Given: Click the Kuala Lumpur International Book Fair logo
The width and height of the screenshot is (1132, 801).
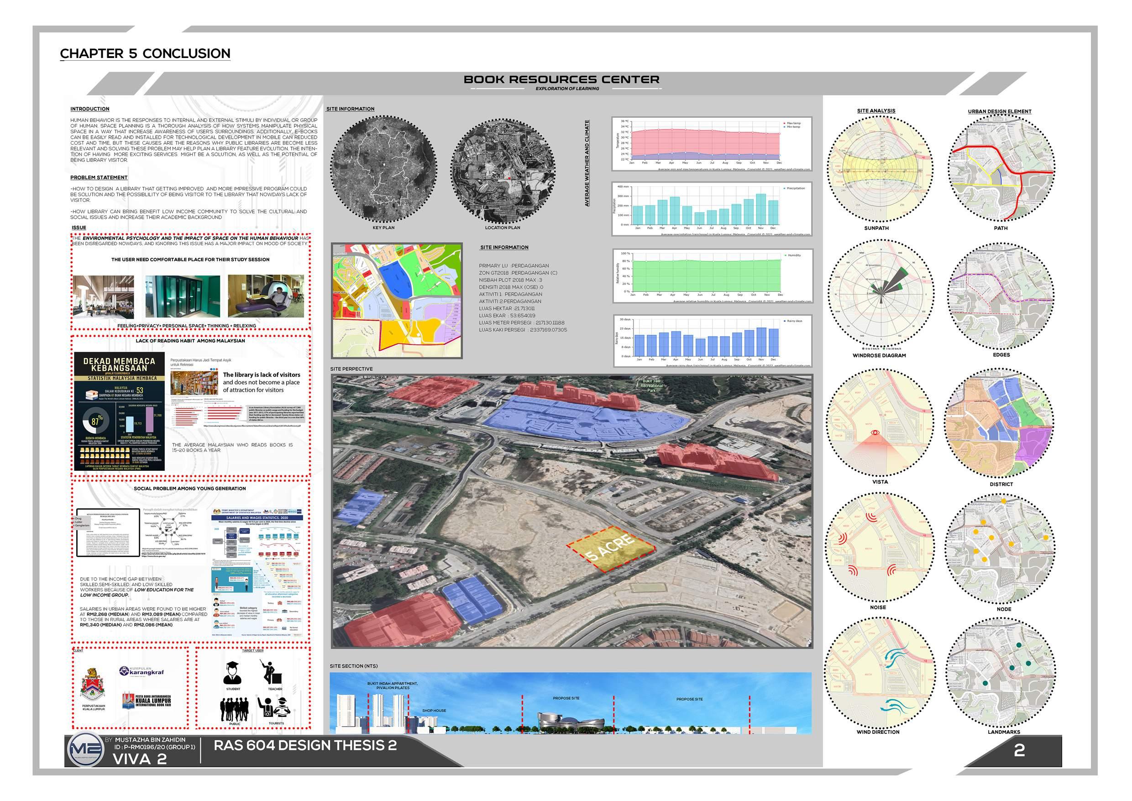Looking at the screenshot, I should click(147, 701).
